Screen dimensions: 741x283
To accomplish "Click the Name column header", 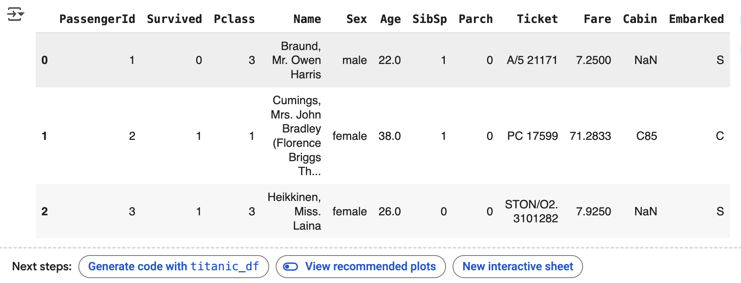I will (x=307, y=19).
